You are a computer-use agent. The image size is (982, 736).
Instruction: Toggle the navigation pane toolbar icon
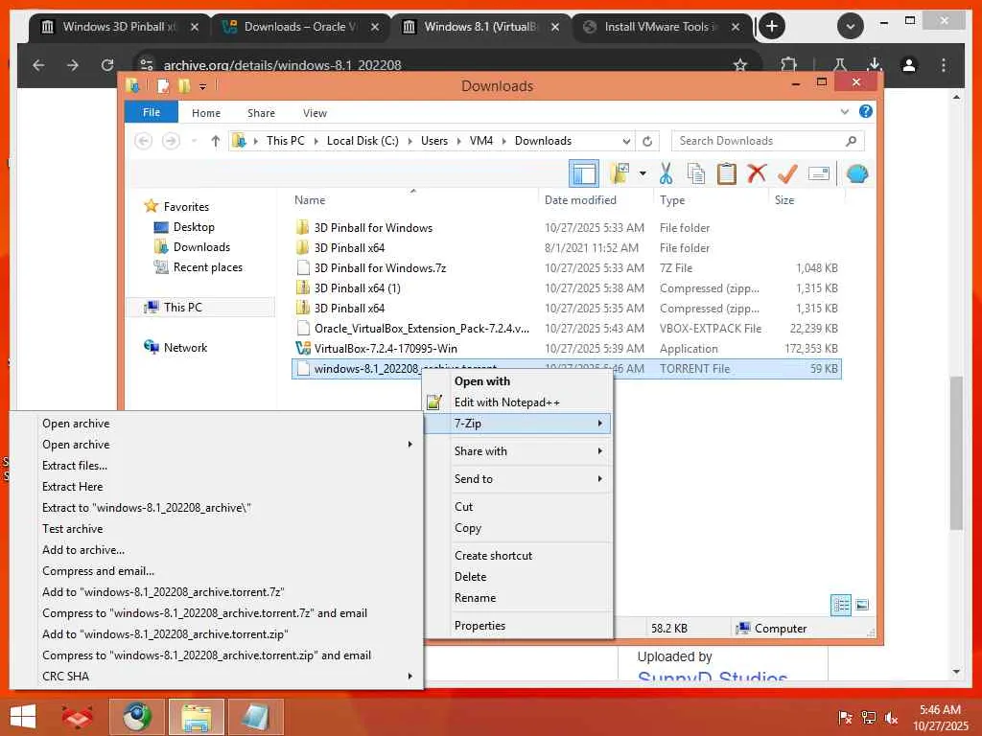pos(584,173)
